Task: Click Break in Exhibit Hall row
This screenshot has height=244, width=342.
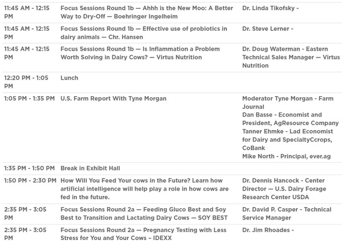Action: (x=171, y=168)
